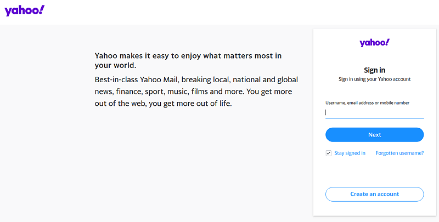Click the Yahoo makes it easy to enjoy headline
Screen dimensions: 439x222
[x=188, y=56]
